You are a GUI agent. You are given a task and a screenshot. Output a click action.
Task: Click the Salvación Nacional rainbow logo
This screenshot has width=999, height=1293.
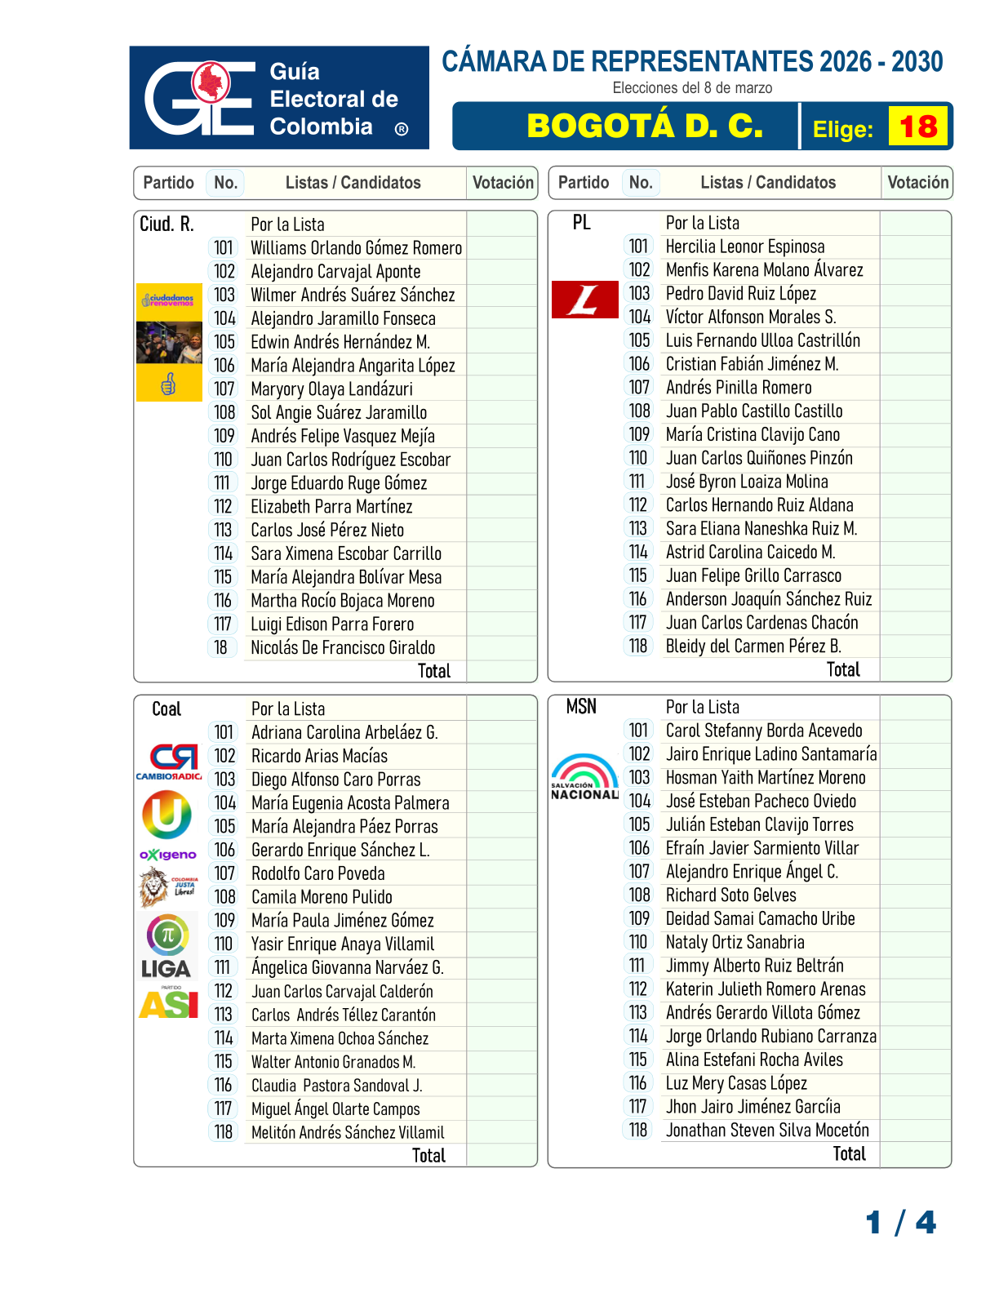[584, 777]
